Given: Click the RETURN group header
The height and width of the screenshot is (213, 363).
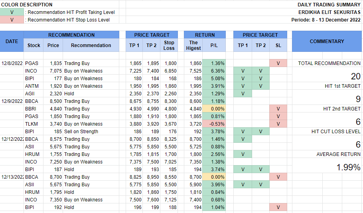Looking at the screenshot, I should click(x=205, y=35).
